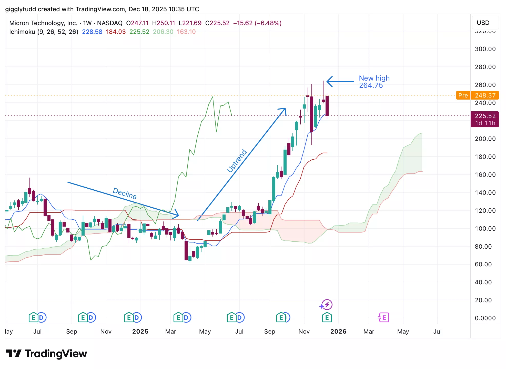
Task: Click the purple lightning news flash icon
Action: [x=327, y=305]
